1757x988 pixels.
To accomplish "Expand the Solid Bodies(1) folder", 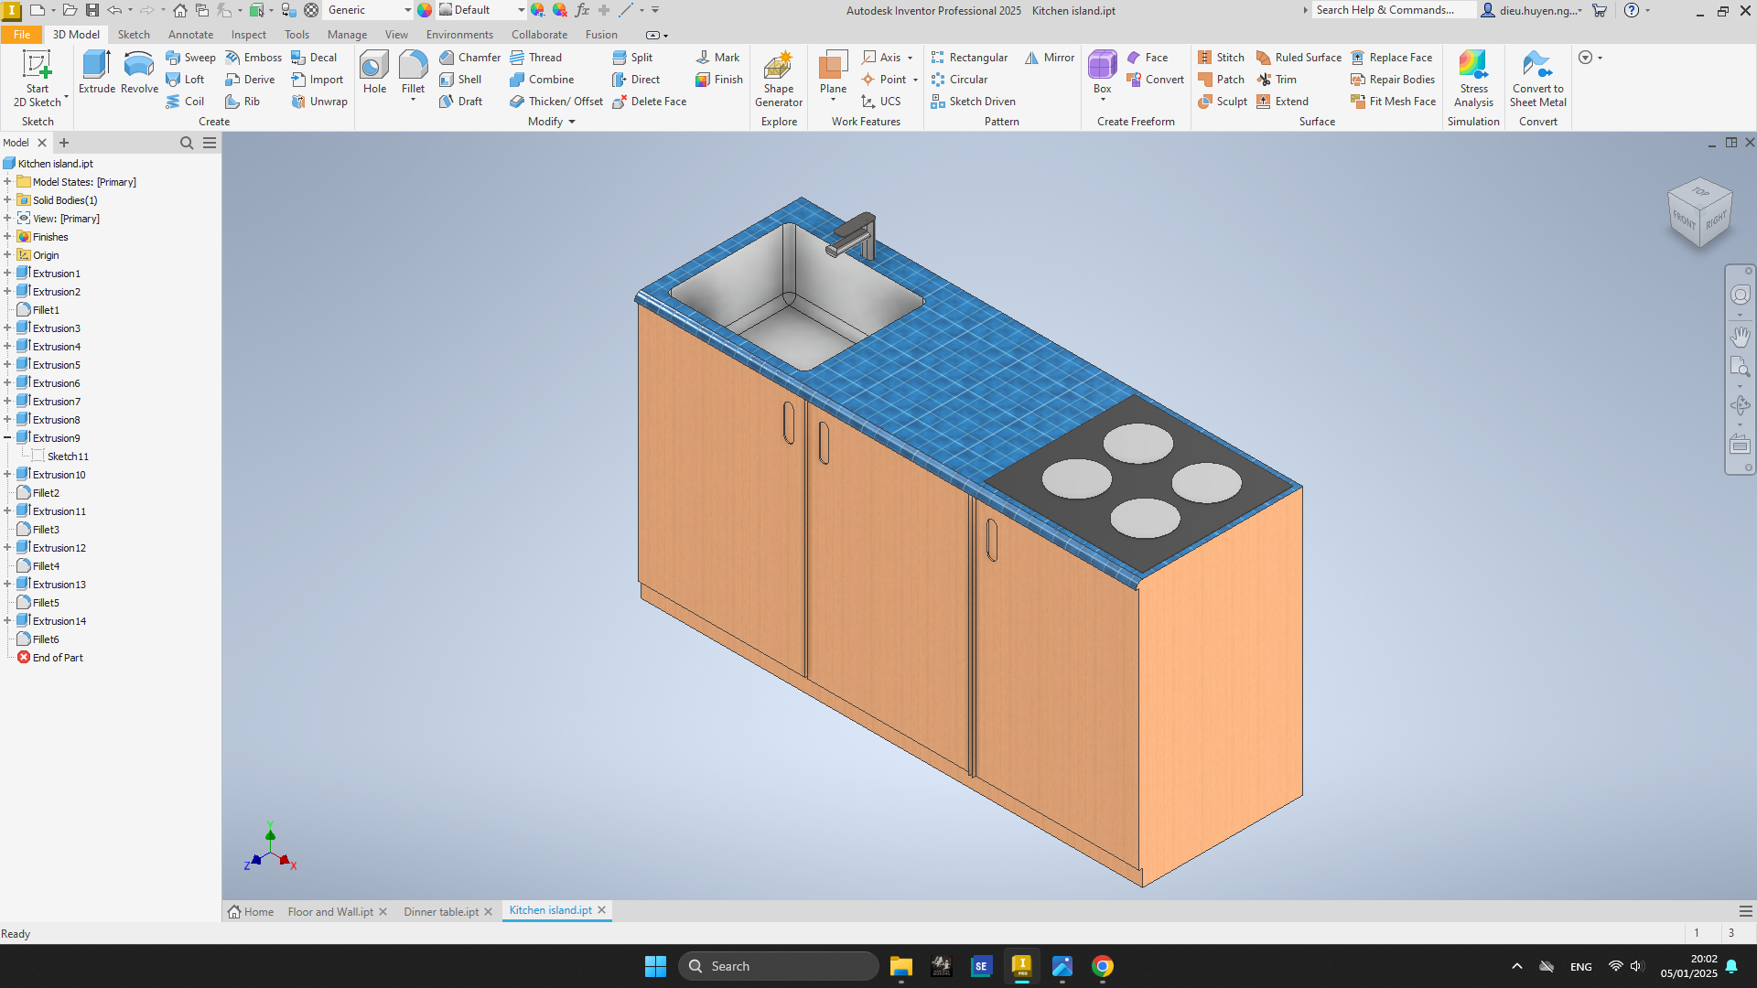I will point(7,200).
